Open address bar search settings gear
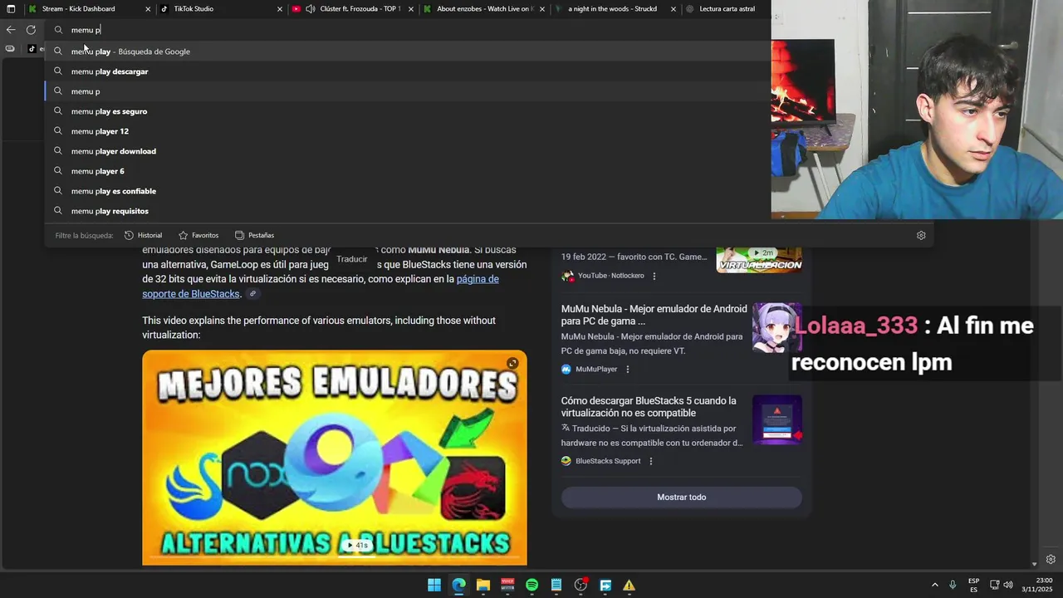This screenshot has height=598, width=1063. point(921,235)
